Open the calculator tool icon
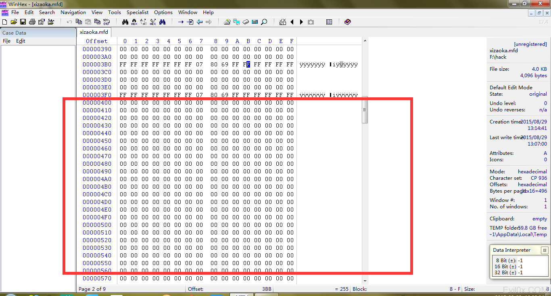This screenshot has width=551, height=296. click(x=255, y=22)
